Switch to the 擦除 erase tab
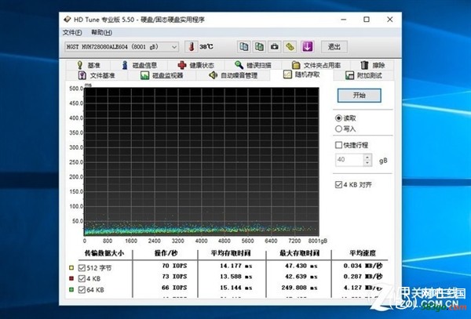This screenshot has height=319, width=471. (x=372, y=65)
